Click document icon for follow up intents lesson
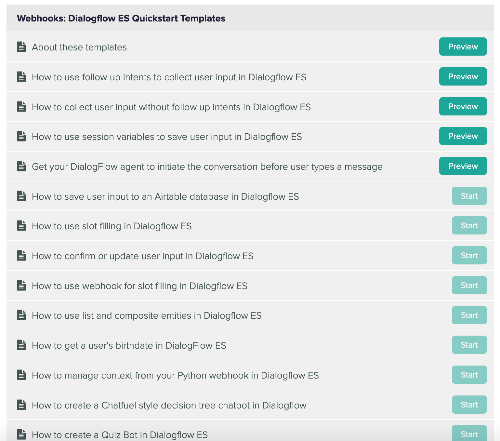 click(21, 77)
